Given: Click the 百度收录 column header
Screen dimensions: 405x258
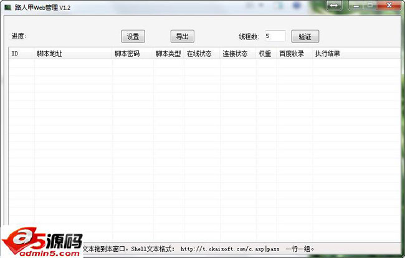Looking at the screenshot, I should (295, 54).
